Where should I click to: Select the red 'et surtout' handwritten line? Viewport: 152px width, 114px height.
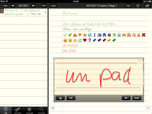pos(71,45)
